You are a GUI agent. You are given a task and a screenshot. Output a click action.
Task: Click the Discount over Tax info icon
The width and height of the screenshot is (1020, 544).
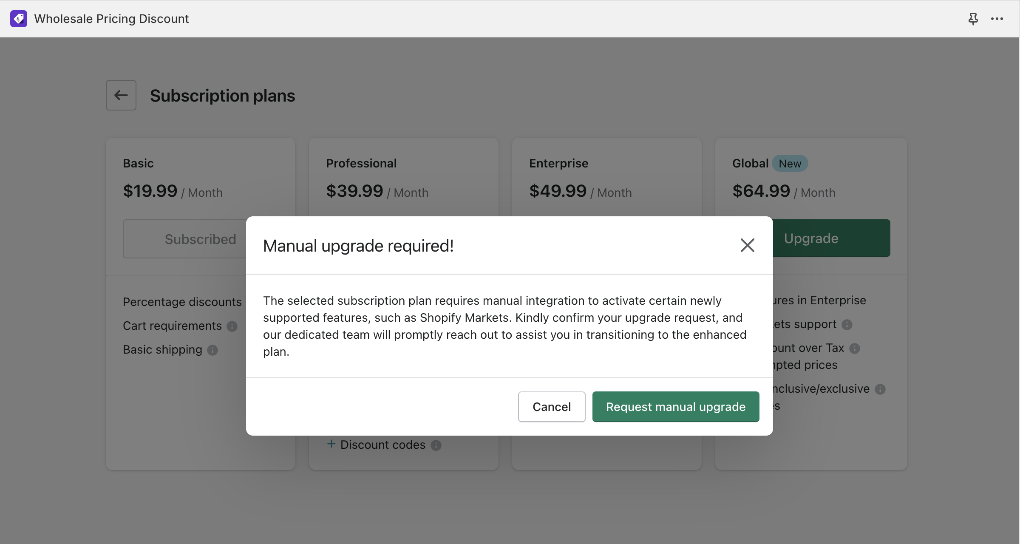pos(855,348)
